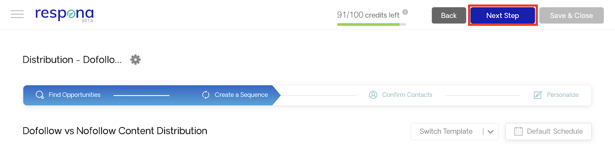Click the Back button
The height and width of the screenshot is (144, 615).
coord(449,15)
